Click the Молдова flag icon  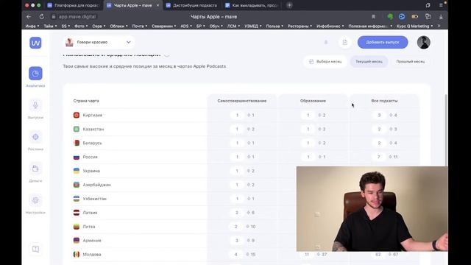click(x=77, y=254)
